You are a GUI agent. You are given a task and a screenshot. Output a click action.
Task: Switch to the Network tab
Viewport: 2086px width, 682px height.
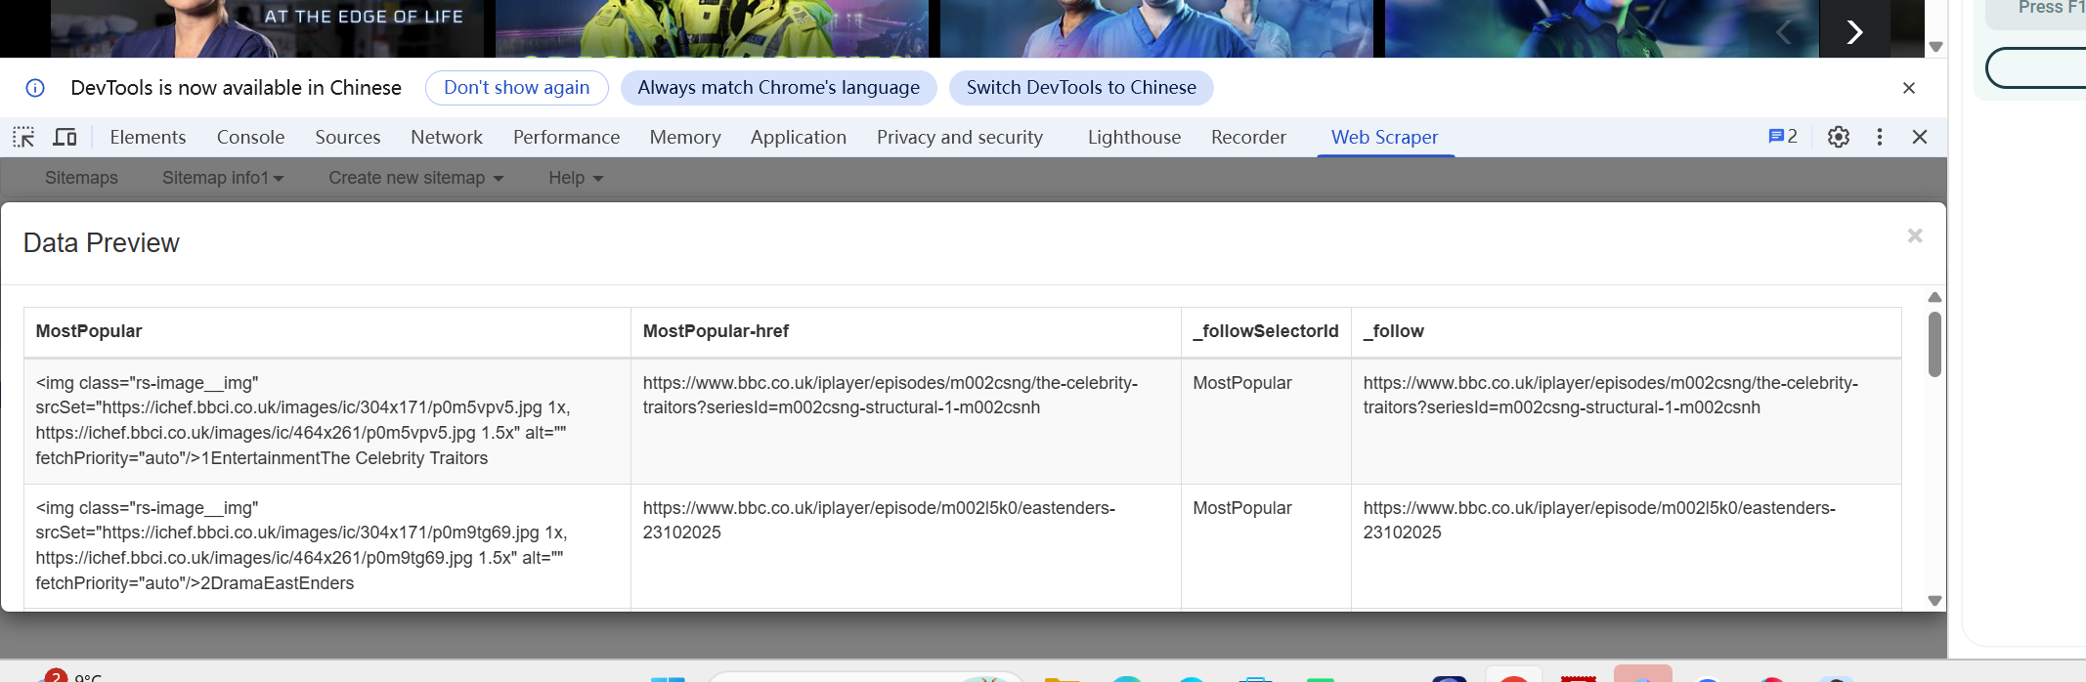[x=446, y=137]
